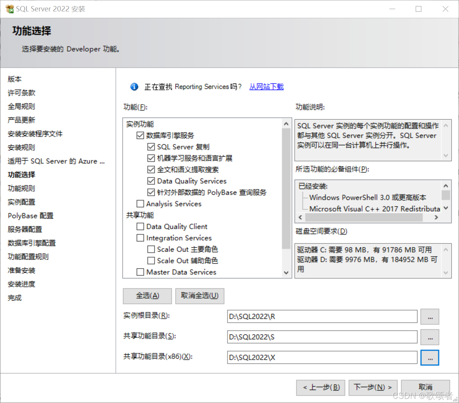
Task: Select the 服务器配置 step in sidebar
Action: coord(25,229)
